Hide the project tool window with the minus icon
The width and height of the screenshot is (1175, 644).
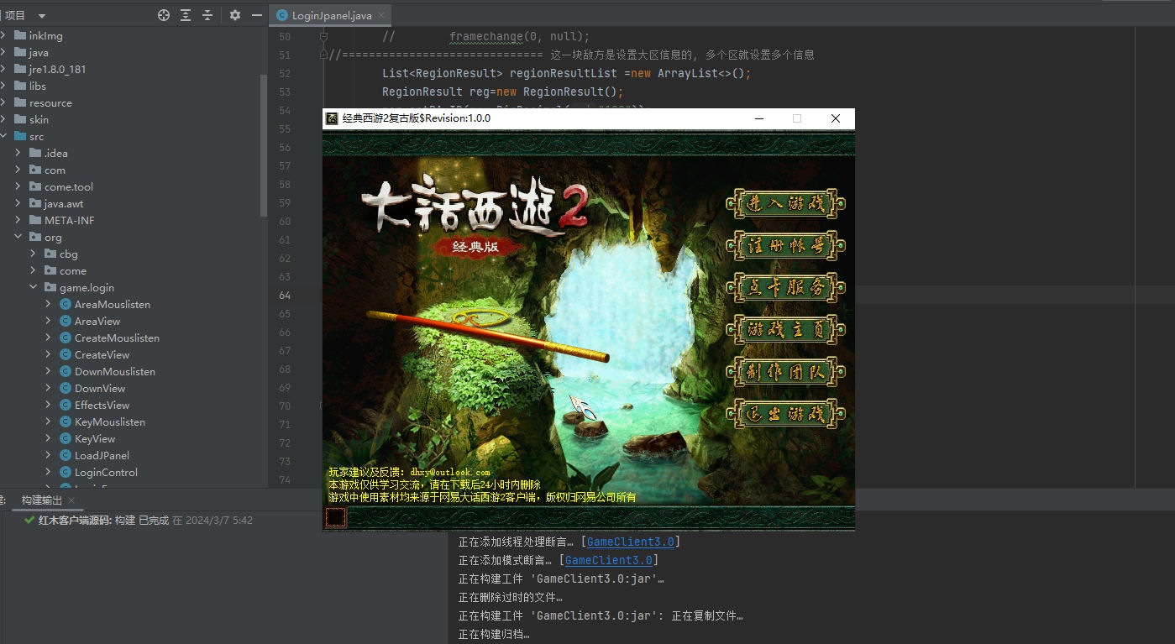point(257,14)
